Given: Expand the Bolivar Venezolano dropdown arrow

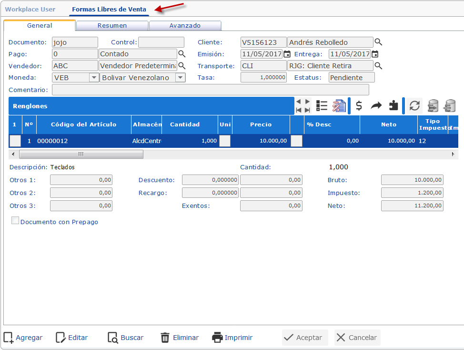Looking at the screenshot, I should (x=180, y=77).
